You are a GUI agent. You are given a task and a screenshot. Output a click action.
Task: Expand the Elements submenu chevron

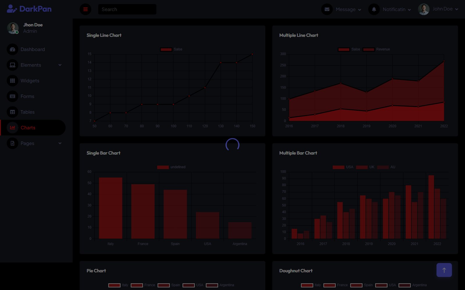tap(60, 65)
